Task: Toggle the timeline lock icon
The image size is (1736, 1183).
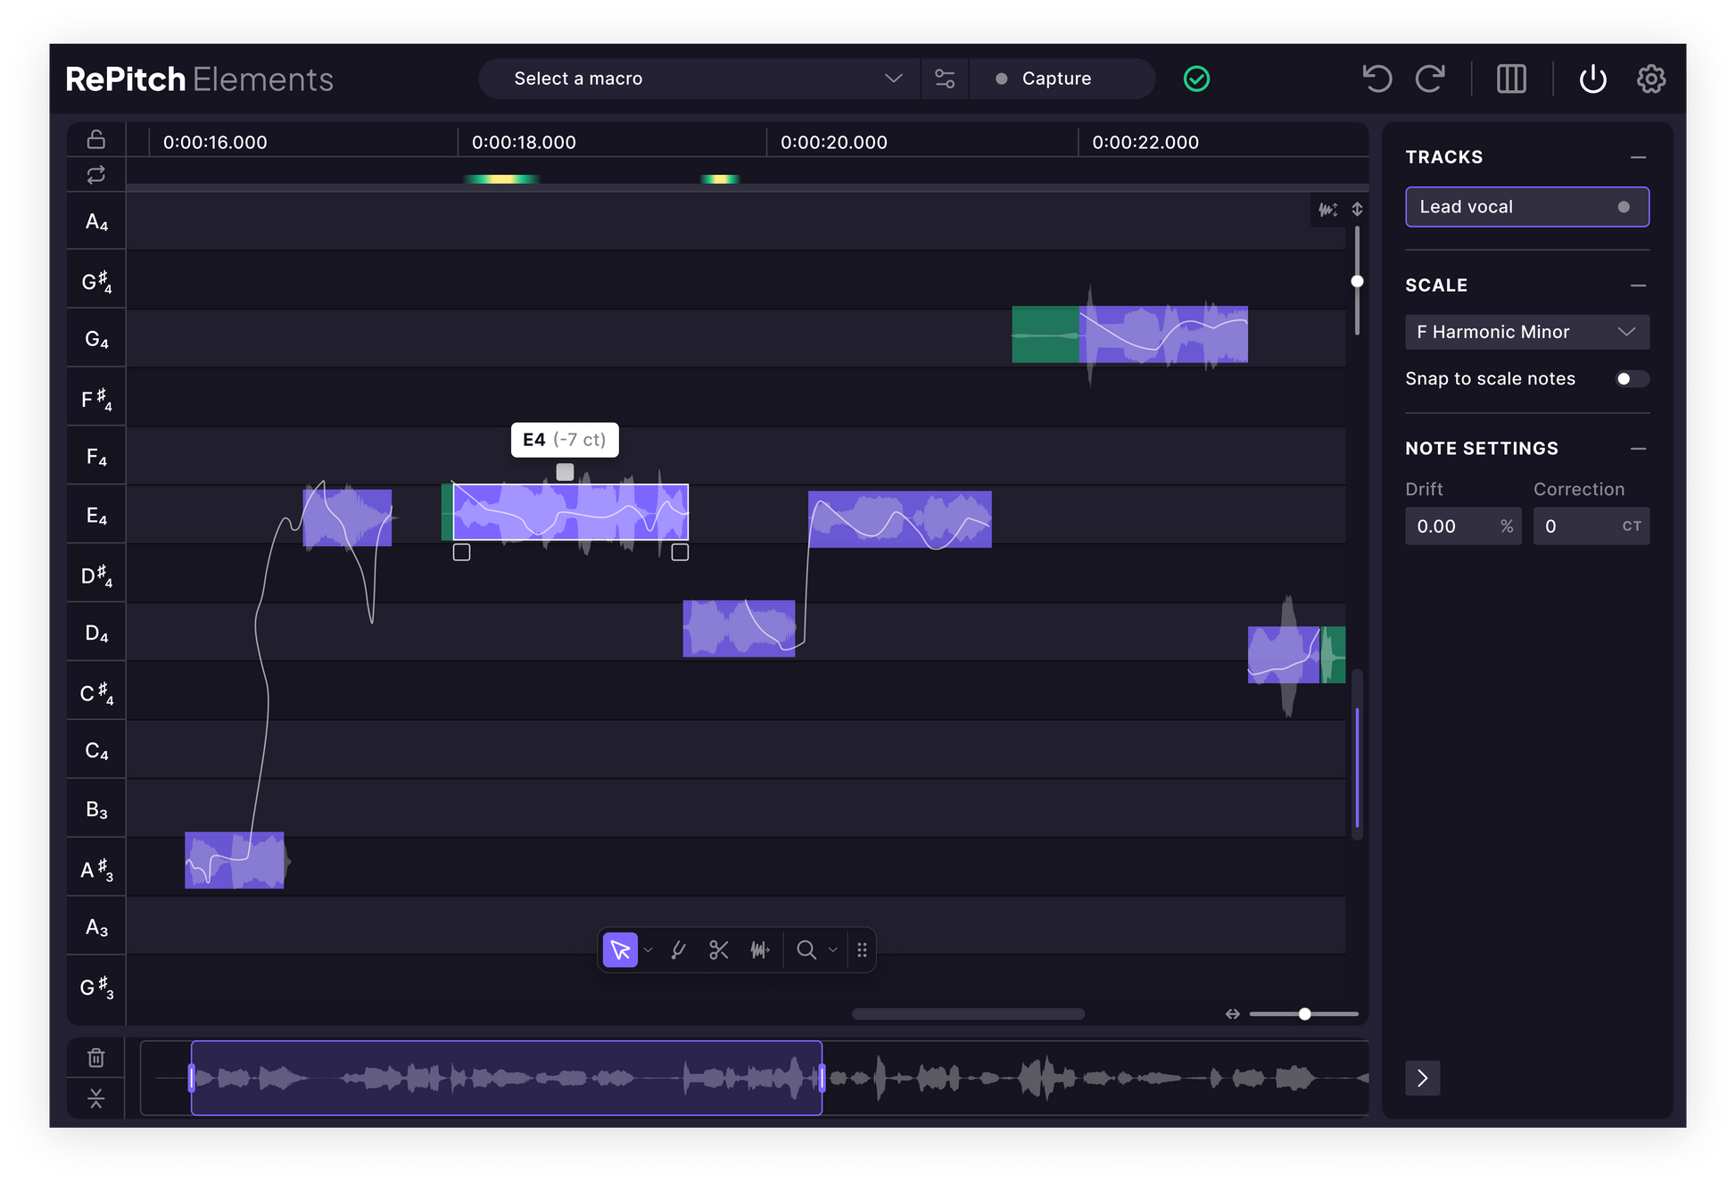Action: click(x=96, y=139)
